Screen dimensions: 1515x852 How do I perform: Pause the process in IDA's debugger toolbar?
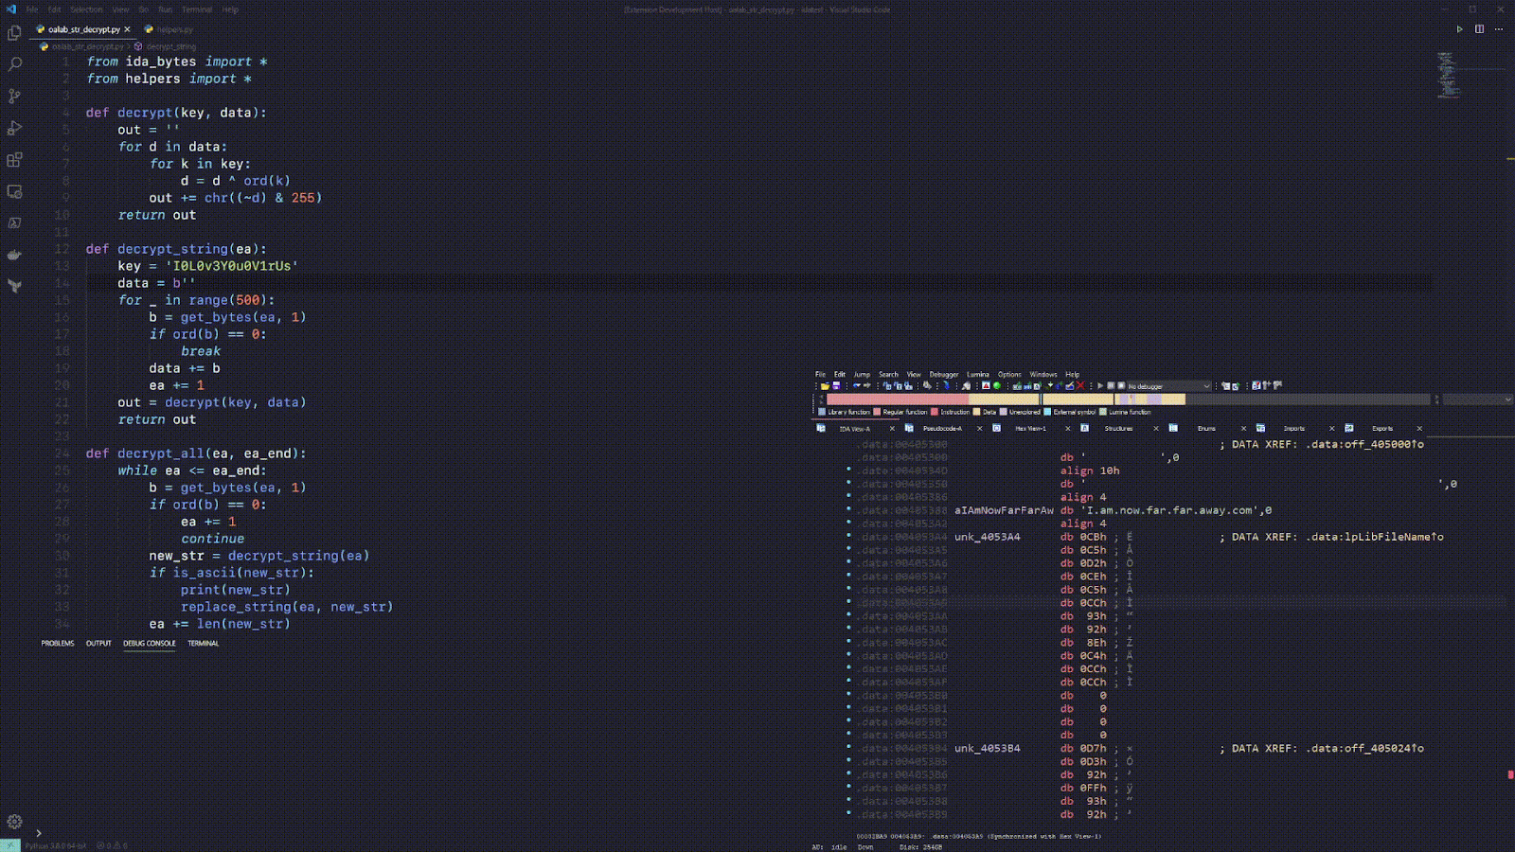click(x=1112, y=386)
